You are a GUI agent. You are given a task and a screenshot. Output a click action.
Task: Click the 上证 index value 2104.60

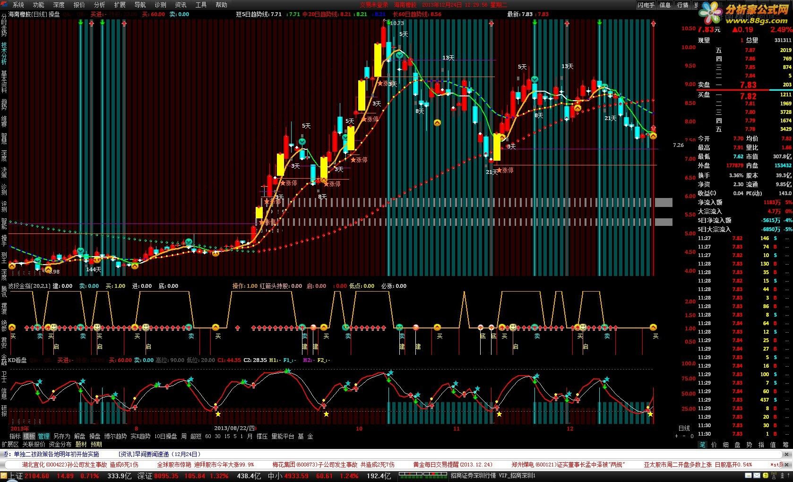[x=36, y=476]
